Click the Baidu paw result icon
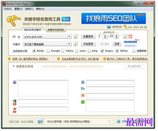 15,82
